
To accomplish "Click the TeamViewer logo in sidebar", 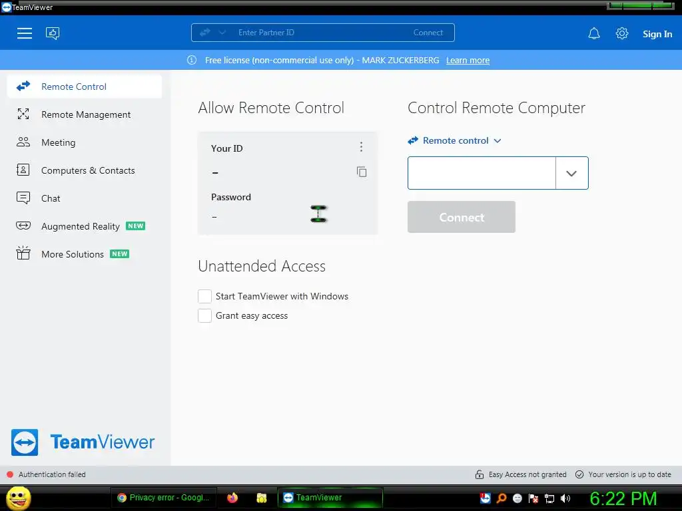I will pyautogui.click(x=83, y=442).
